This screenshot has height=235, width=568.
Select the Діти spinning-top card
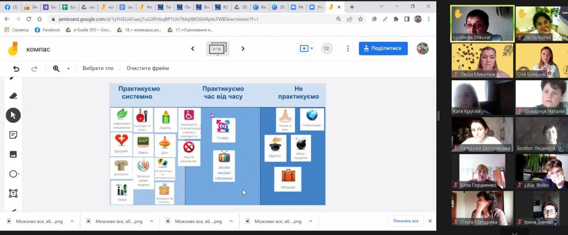click(x=165, y=145)
